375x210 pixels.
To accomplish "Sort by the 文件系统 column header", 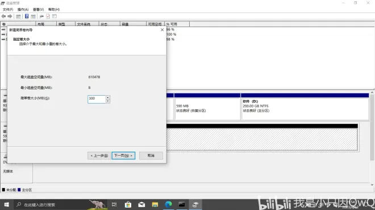I will pos(87,24).
